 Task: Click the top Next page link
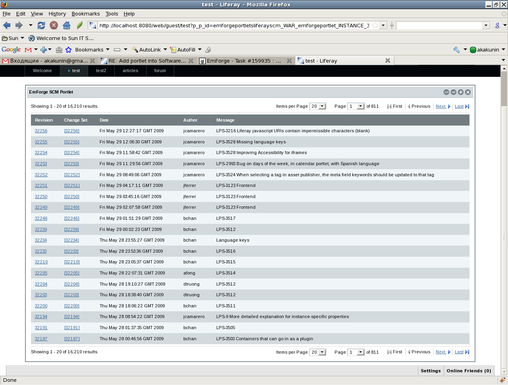click(x=441, y=106)
